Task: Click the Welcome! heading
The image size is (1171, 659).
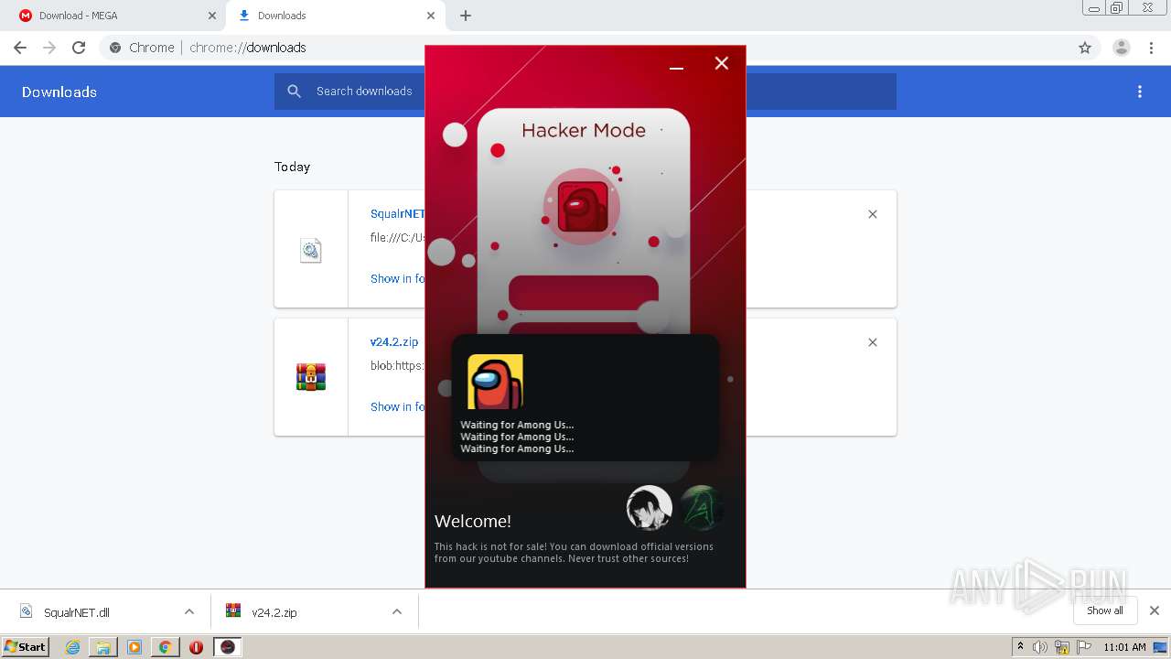Action: click(473, 521)
